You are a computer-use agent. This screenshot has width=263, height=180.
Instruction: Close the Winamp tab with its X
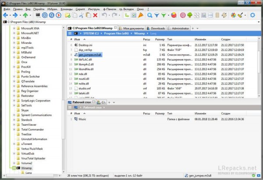point(115,28)
